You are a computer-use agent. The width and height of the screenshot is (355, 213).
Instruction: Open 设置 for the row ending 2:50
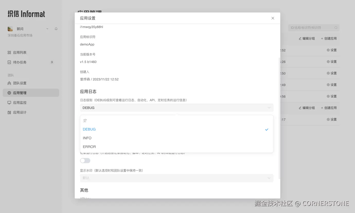(x=332, y=73)
